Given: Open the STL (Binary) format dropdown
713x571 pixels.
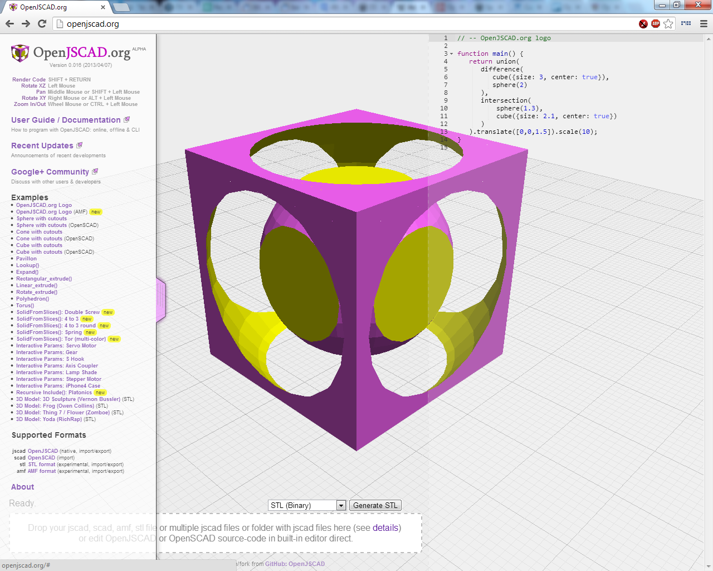Looking at the screenshot, I should coord(307,505).
